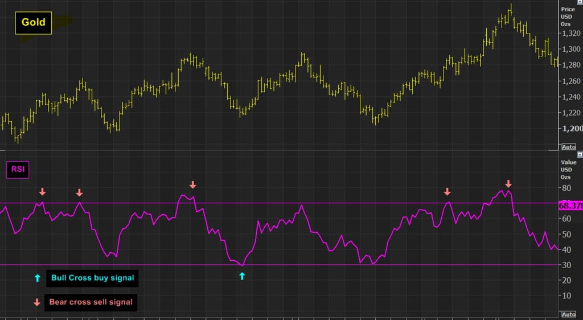Click the 'Price USD Ozs' axis header

click(x=568, y=17)
